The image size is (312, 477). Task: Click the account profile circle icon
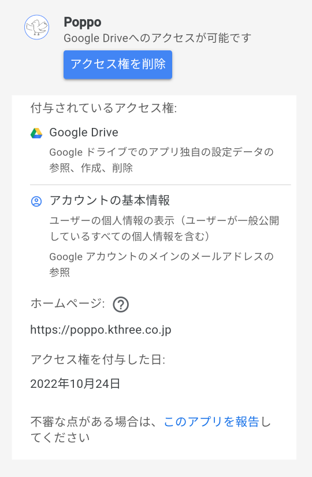tap(36, 201)
